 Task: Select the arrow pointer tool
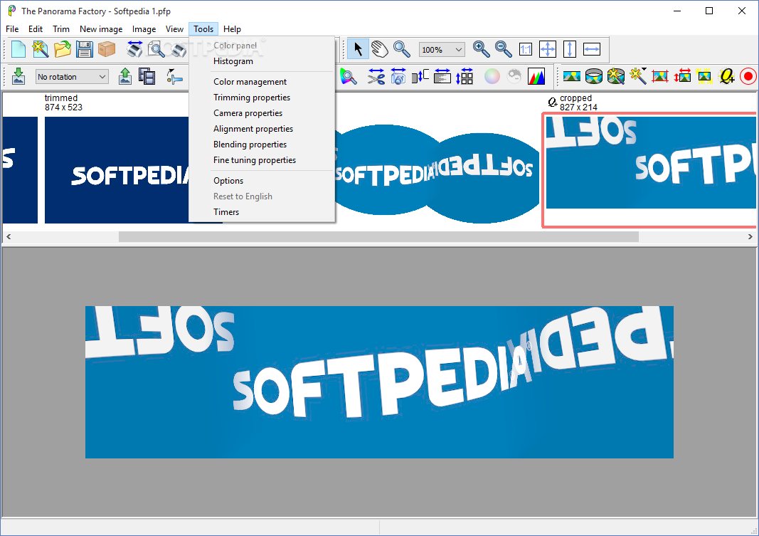coord(359,49)
